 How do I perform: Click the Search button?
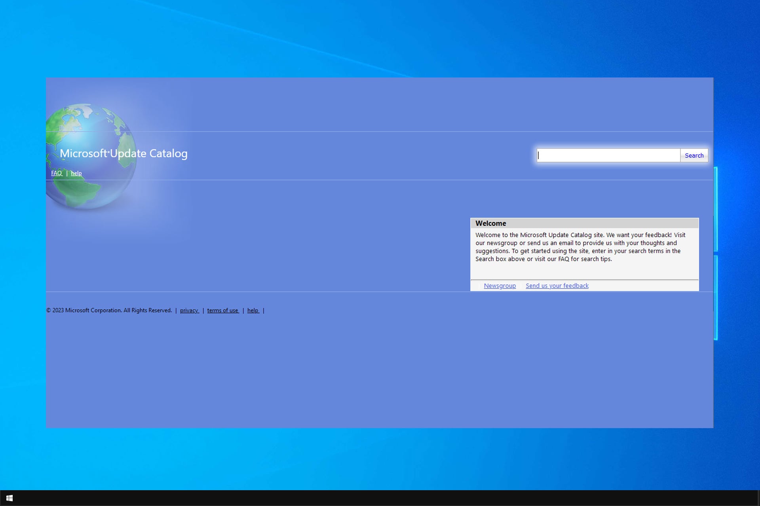[x=694, y=155]
